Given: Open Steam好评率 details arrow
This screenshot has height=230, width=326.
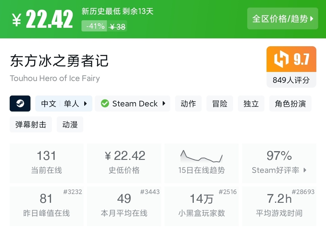Looking at the screenshot, I should tap(305, 170).
